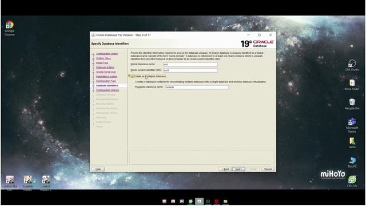Toggle Create as Container database checkbox
The image size is (366, 206).
[x=132, y=76]
